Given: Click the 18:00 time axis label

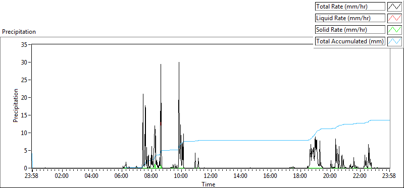Looking at the screenshot, I should pyautogui.click(x=300, y=176).
